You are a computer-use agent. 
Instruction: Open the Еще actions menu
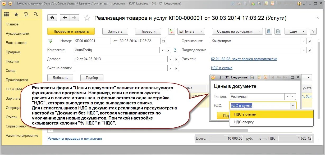coord(296,31)
